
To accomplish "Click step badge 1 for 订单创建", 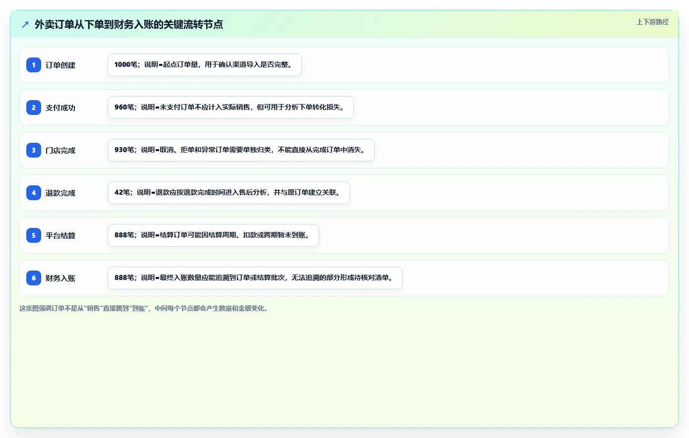I will 34,65.
